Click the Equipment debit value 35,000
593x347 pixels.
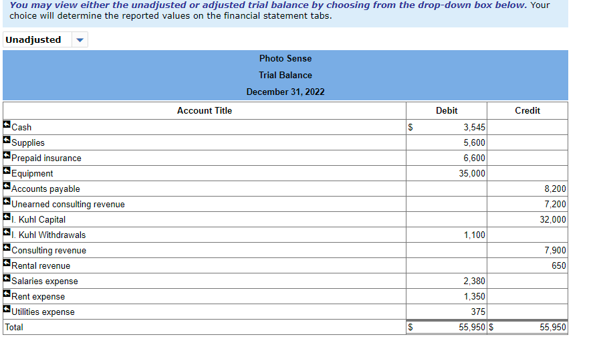[x=472, y=174]
